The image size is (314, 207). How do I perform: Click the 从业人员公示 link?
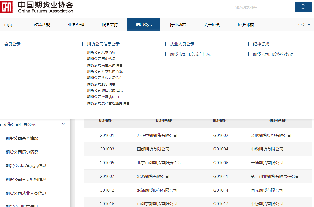pyautogui.click(x=182, y=44)
